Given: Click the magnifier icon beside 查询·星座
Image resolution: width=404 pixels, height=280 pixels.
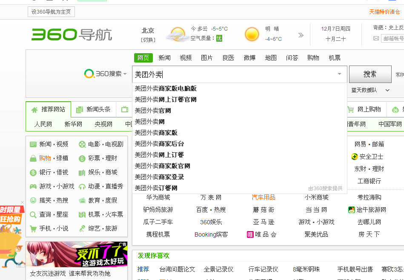Looking at the screenshot, I should [x=33, y=214].
